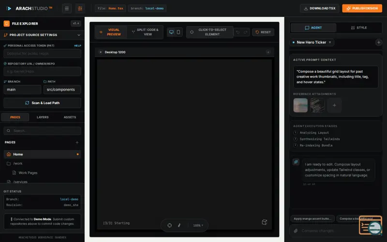The image size is (387, 242).
Task: Open zoom level 100% dropdown
Action: [198, 225]
